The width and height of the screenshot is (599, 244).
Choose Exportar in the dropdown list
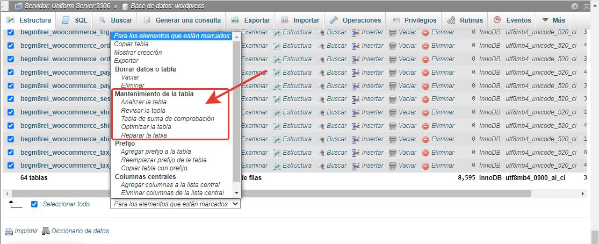[126, 61]
